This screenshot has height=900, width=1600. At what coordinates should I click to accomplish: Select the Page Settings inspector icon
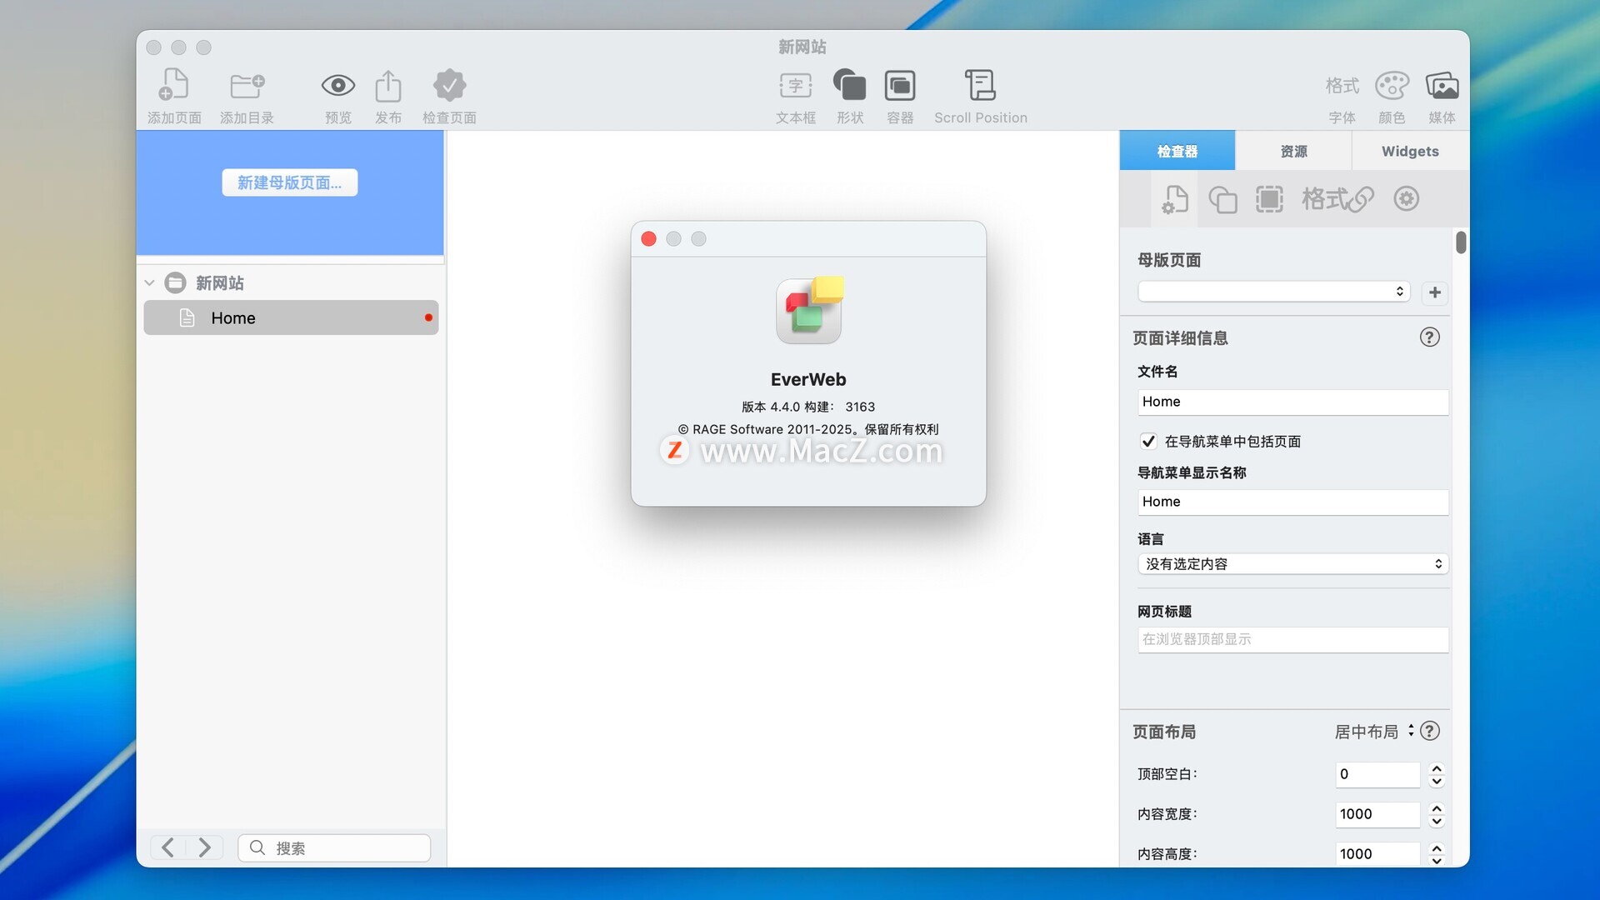[x=1175, y=199]
